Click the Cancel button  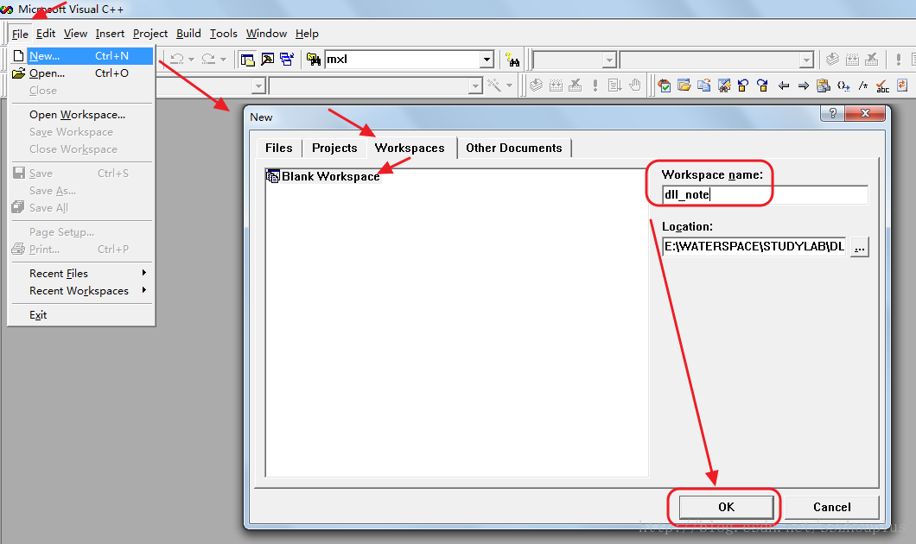(832, 507)
